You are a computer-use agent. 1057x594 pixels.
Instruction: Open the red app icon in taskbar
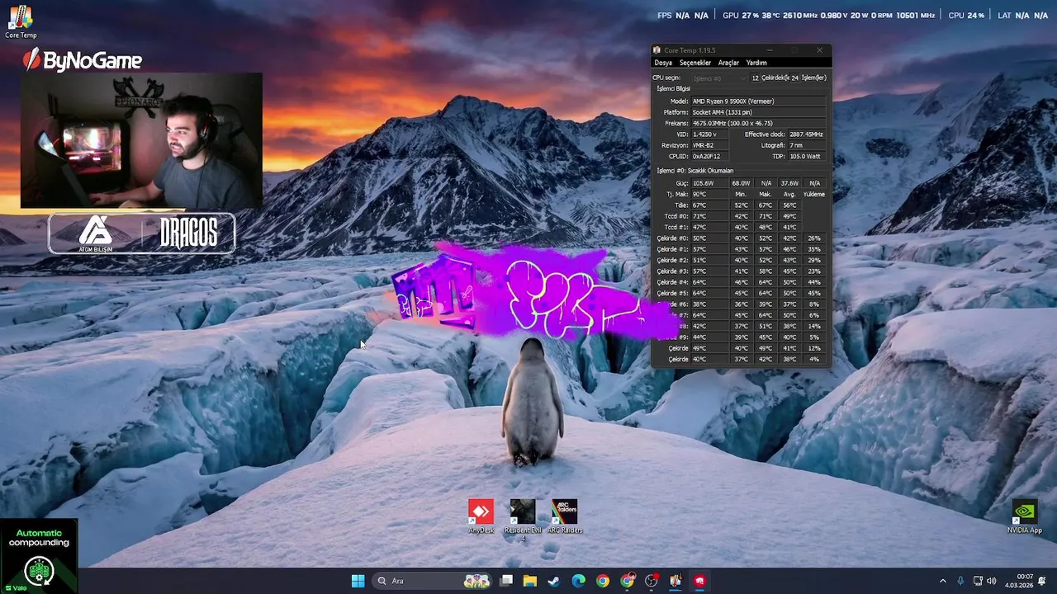click(x=699, y=581)
